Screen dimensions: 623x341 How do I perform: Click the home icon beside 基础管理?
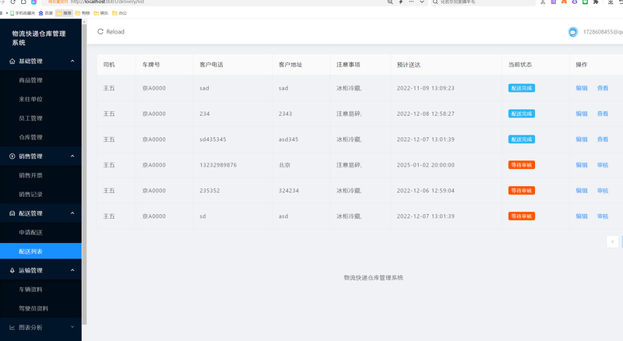[x=12, y=62]
